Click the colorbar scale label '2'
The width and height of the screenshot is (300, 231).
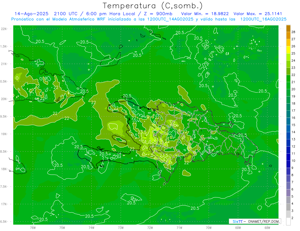[x=292, y=218]
